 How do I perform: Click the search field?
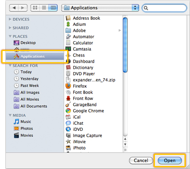164,8
